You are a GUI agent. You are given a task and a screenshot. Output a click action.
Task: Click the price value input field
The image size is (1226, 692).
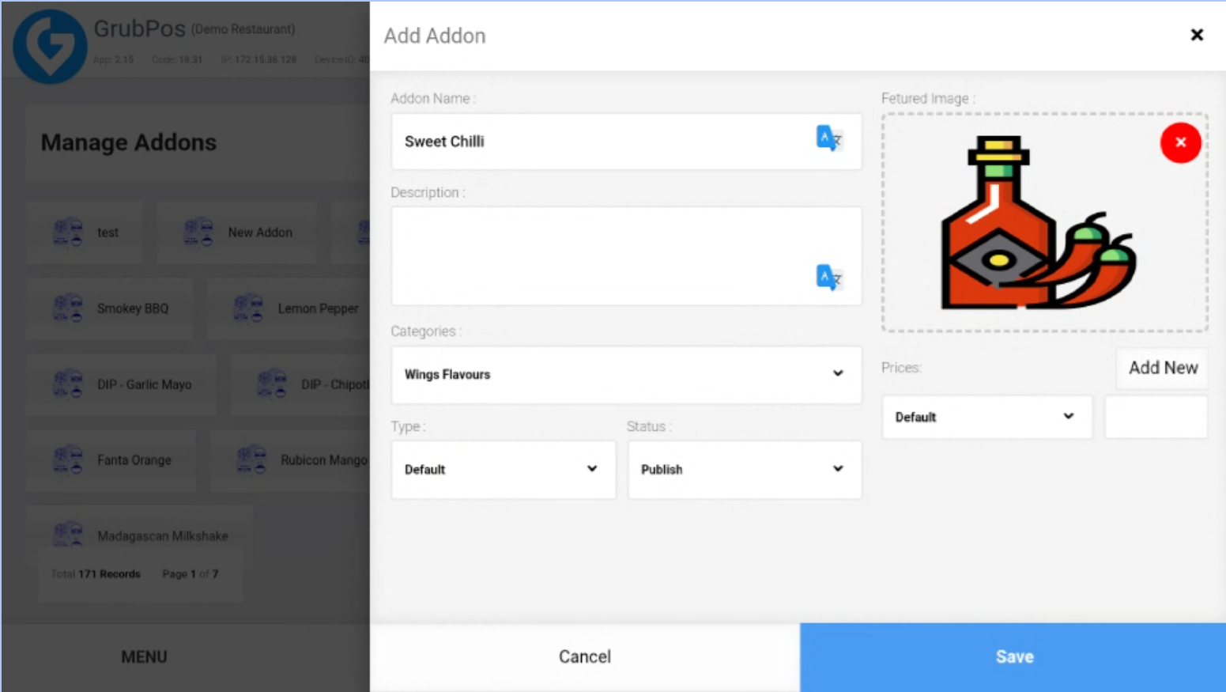(1156, 417)
